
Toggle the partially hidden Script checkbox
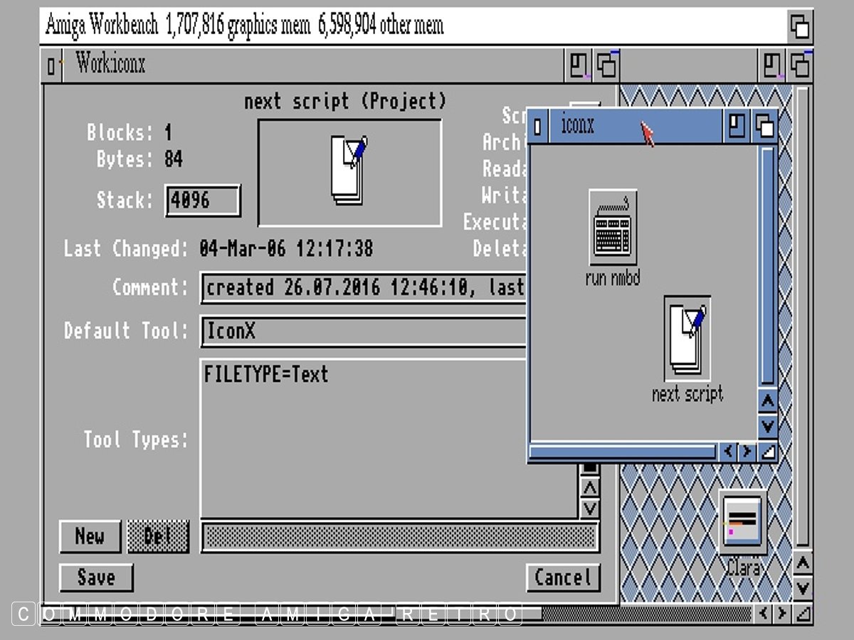[x=584, y=105]
